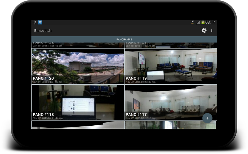Image resolution: width=248 pixels, height=154 pixels.
Task: Click the 03:17 clock
Action: tap(210, 22)
